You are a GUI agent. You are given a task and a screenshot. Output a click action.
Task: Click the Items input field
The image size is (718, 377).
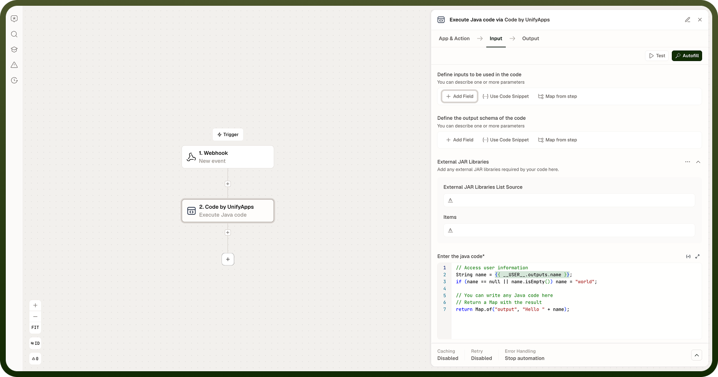click(569, 230)
